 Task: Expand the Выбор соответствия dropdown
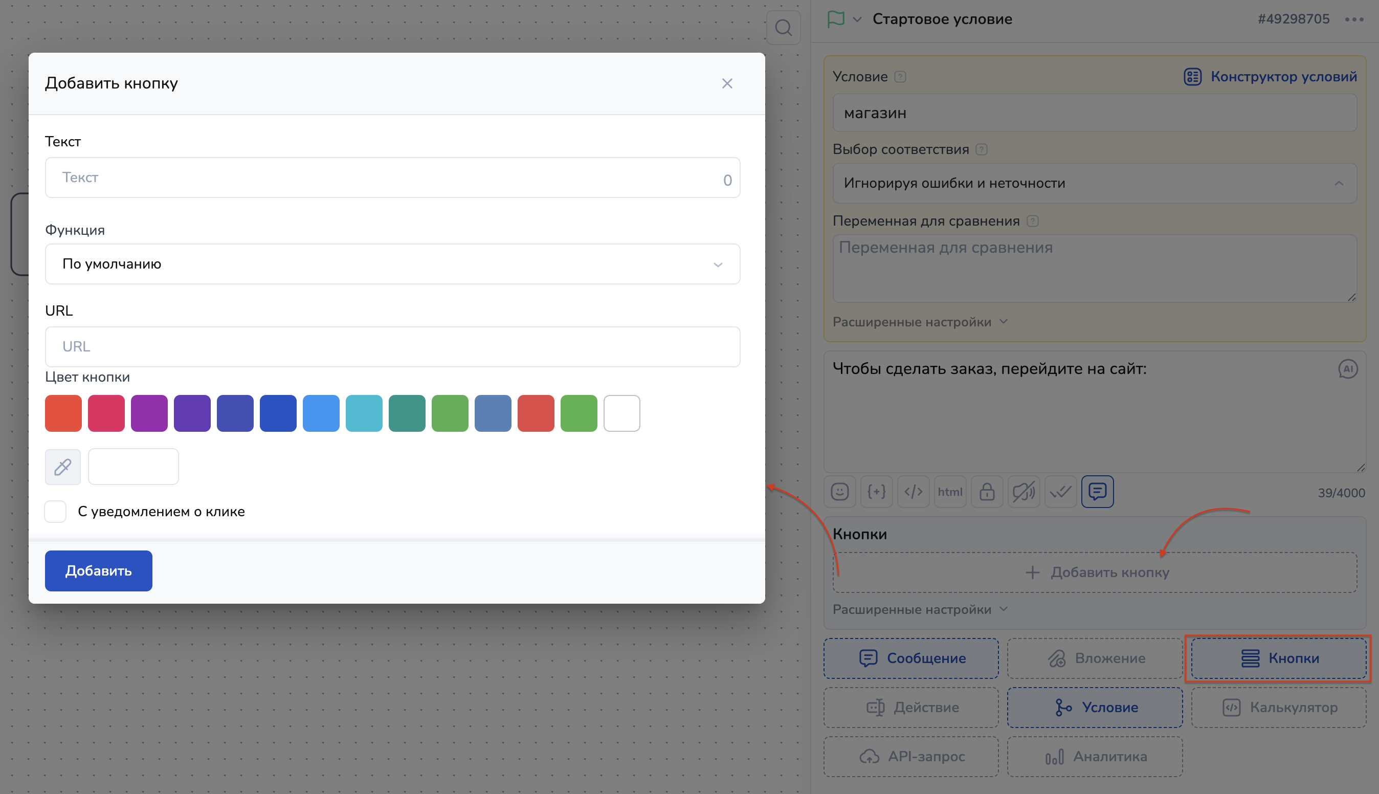point(1095,183)
